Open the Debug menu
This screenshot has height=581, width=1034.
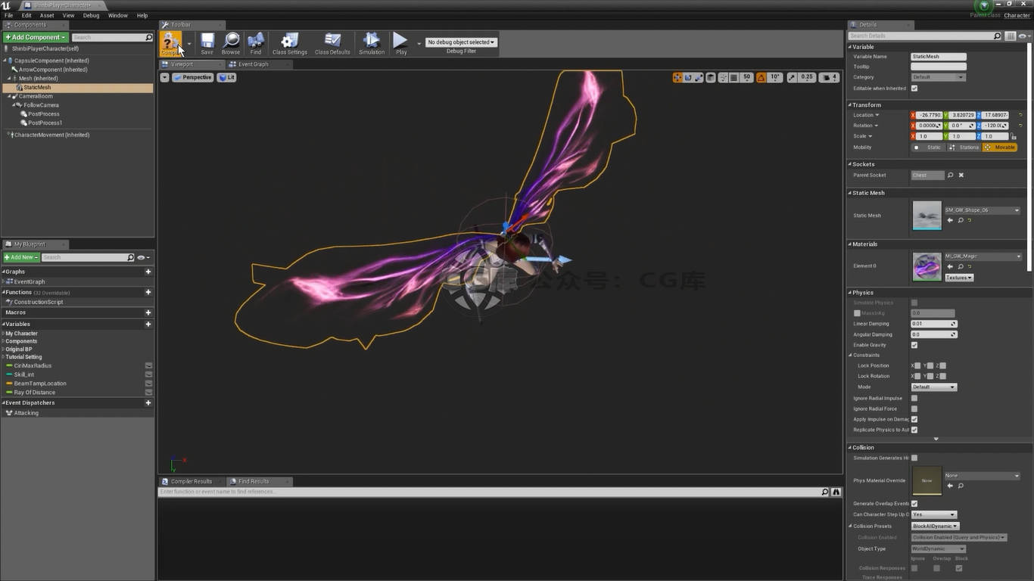[91, 15]
